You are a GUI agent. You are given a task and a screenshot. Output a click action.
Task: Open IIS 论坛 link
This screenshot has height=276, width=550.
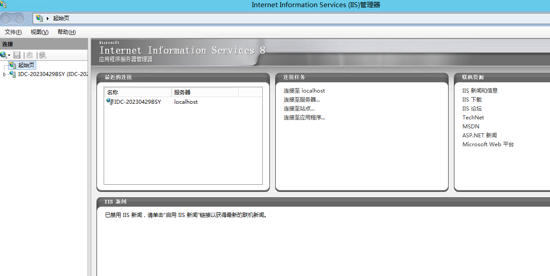(x=472, y=109)
